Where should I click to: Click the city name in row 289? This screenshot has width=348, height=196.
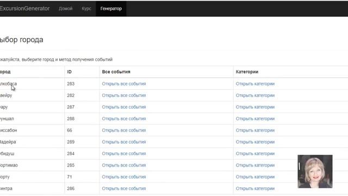coord(8,142)
